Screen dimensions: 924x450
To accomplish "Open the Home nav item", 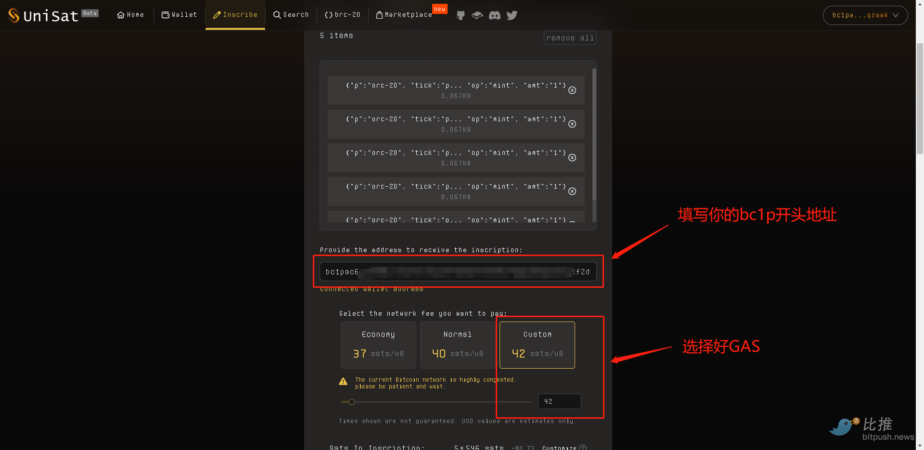I will point(130,15).
